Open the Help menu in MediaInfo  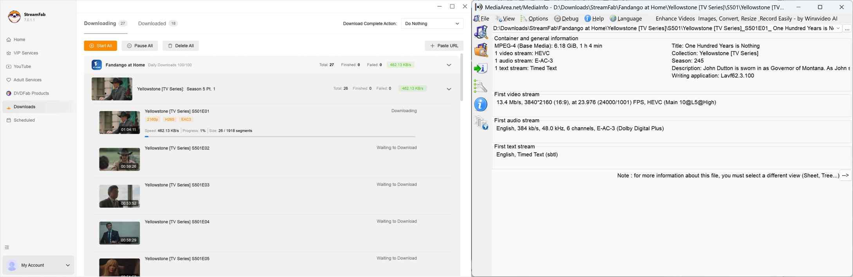[594, 18]
